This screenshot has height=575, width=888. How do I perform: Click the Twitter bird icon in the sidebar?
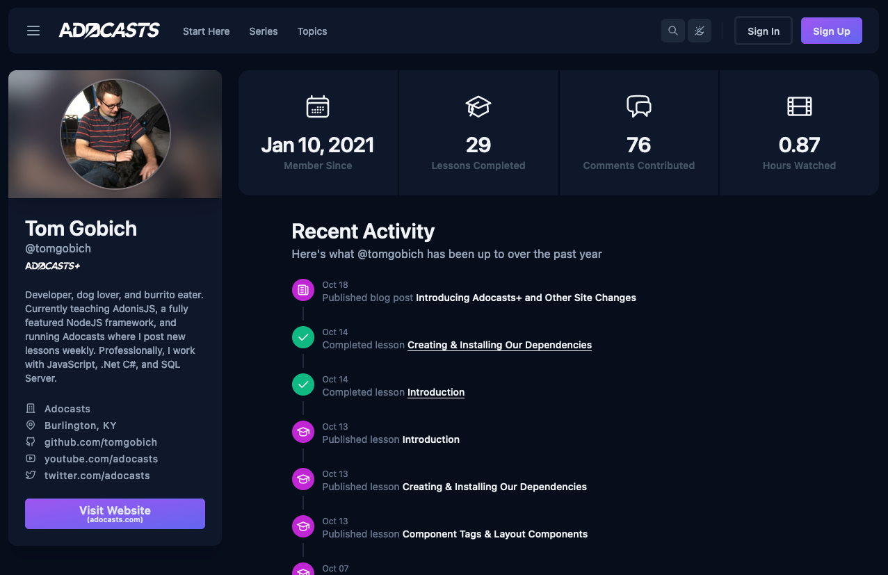click(31, 476)
